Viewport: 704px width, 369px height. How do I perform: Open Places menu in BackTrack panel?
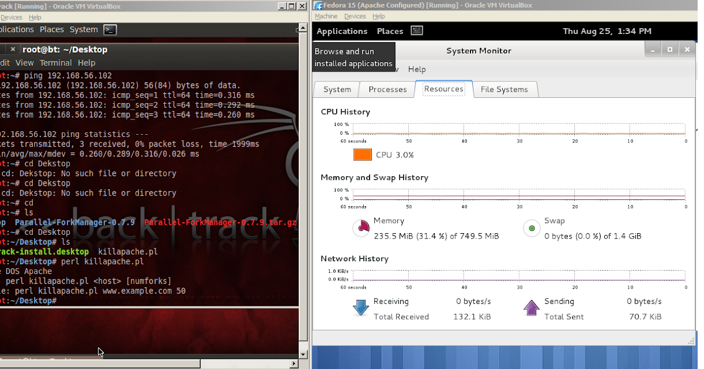point(52,29)
